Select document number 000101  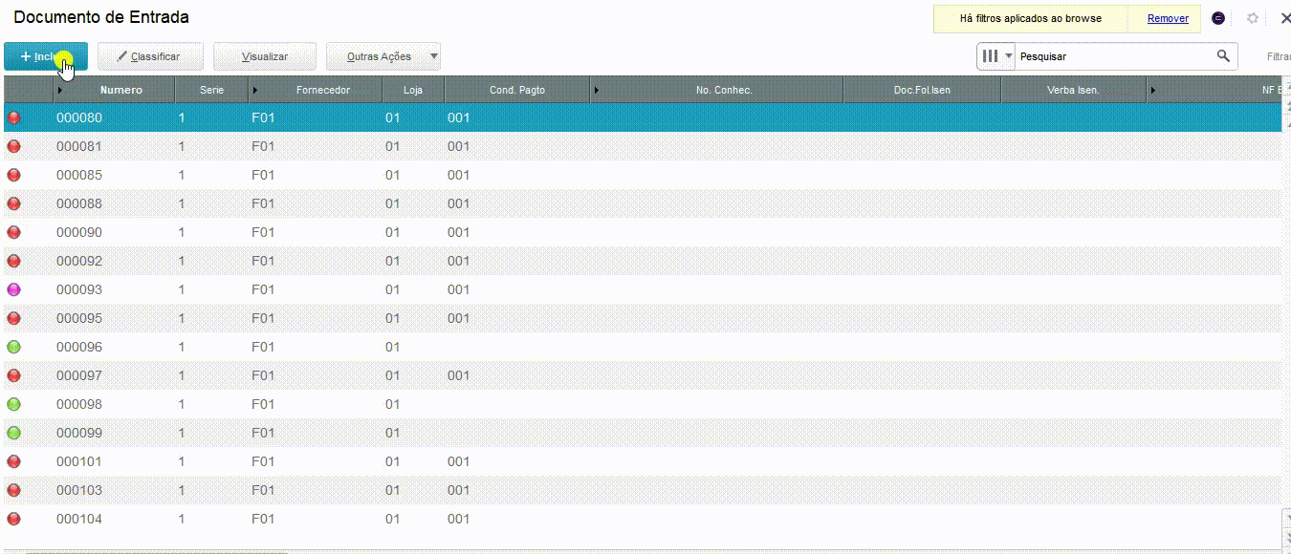(x=79, y=461)
